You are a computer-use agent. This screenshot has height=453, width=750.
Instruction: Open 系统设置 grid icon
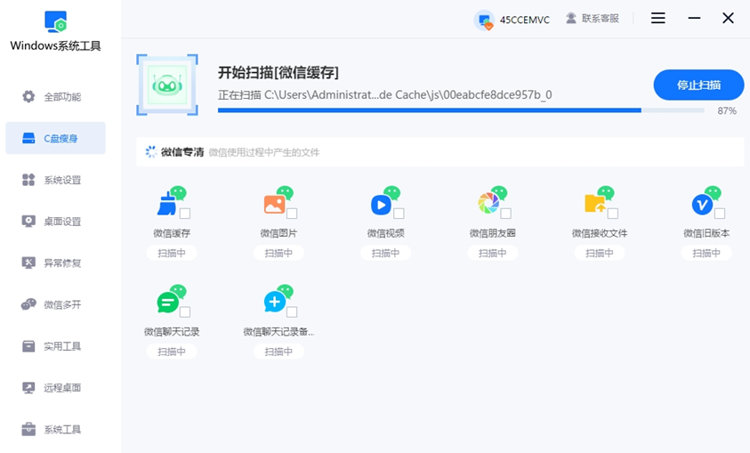[28, 180]
